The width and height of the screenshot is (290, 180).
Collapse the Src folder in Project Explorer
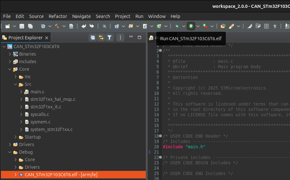tap(16, 84)
